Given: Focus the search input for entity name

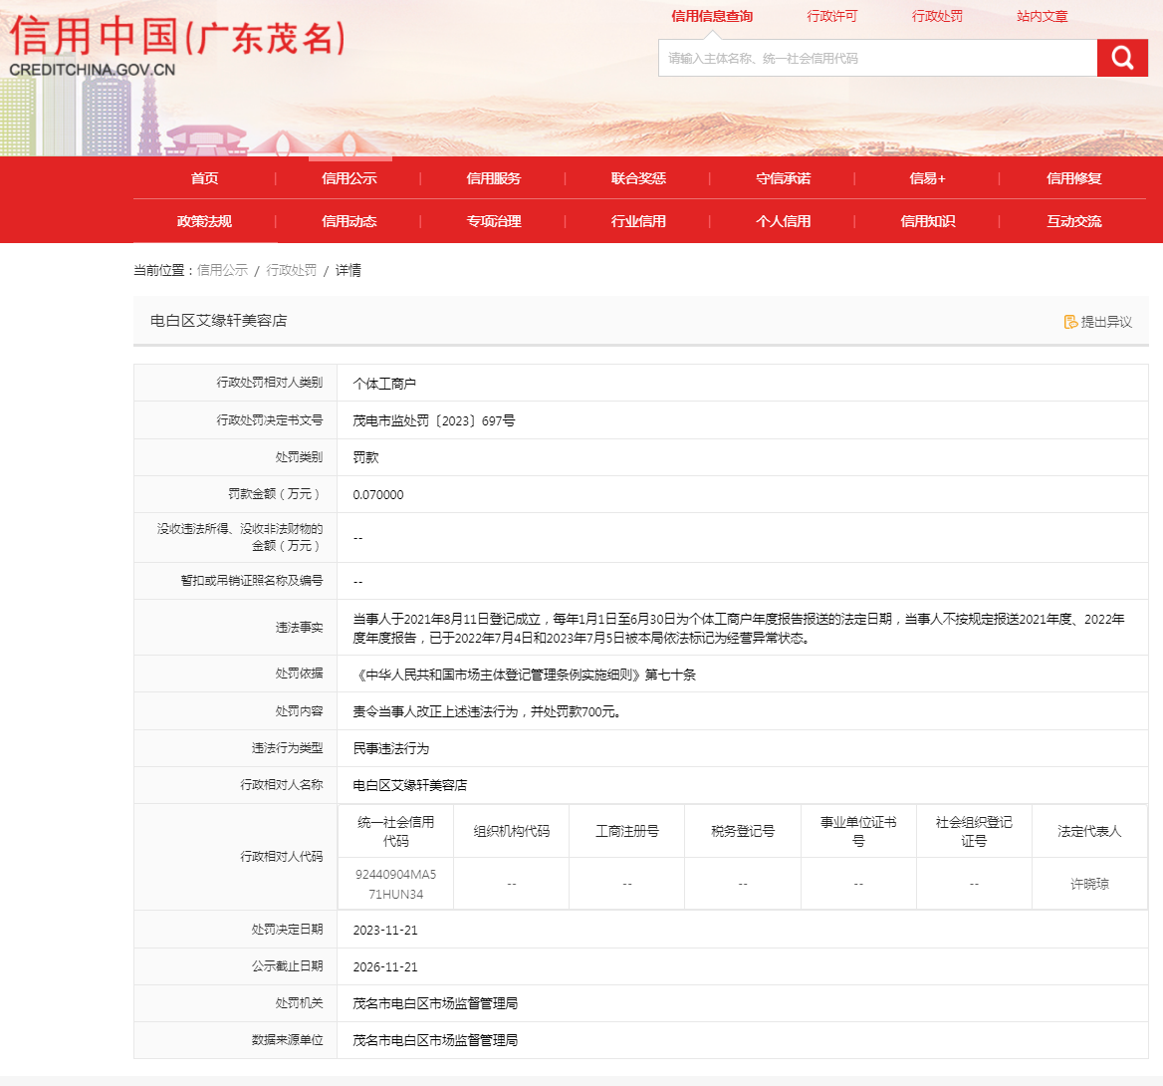Looking at the screenshot, I should (x=876, y=58).
